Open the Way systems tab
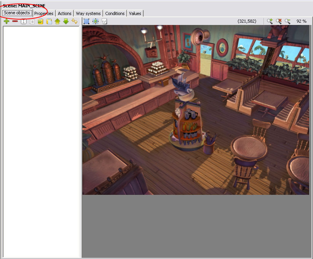Viewport: 313px width, 259px height. tap(88, 13)
